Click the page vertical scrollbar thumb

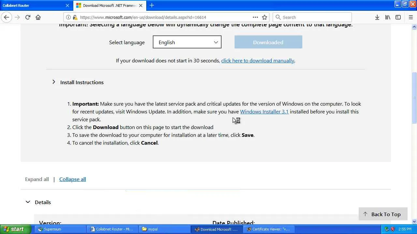[x=414, y=97]
